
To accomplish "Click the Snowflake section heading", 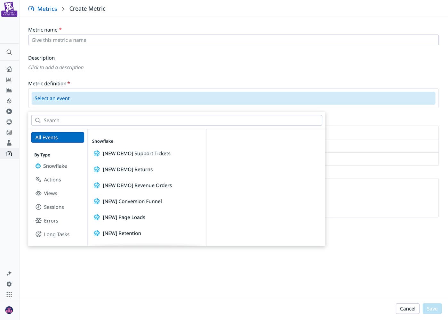I will click(103, 141).
